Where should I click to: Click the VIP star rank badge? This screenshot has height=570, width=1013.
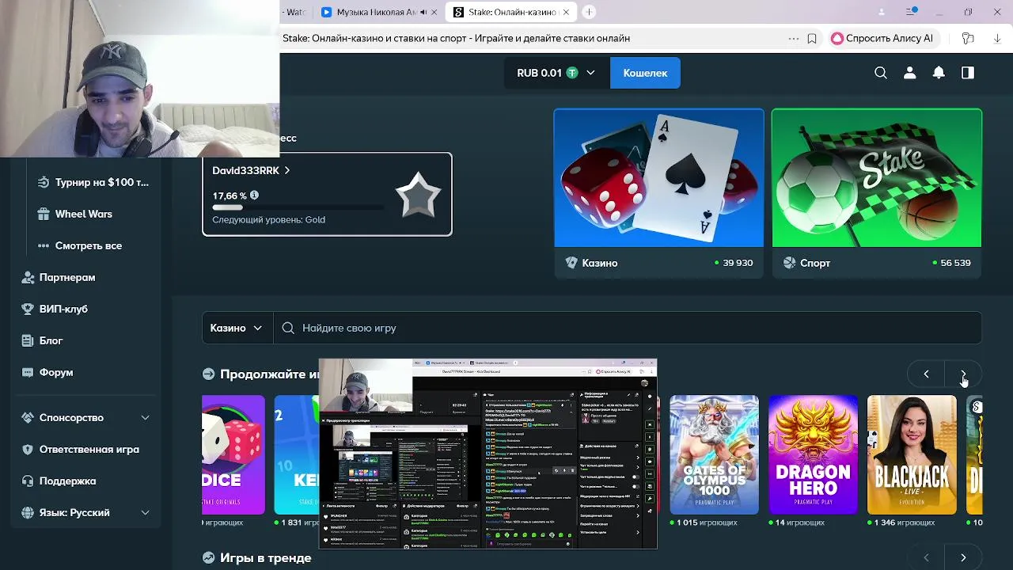418,196
